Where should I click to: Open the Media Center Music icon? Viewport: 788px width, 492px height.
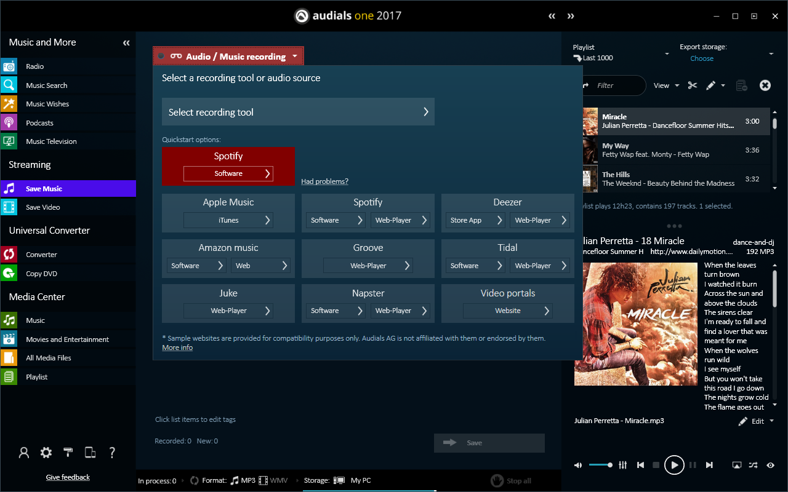click(x=9, y=320)
